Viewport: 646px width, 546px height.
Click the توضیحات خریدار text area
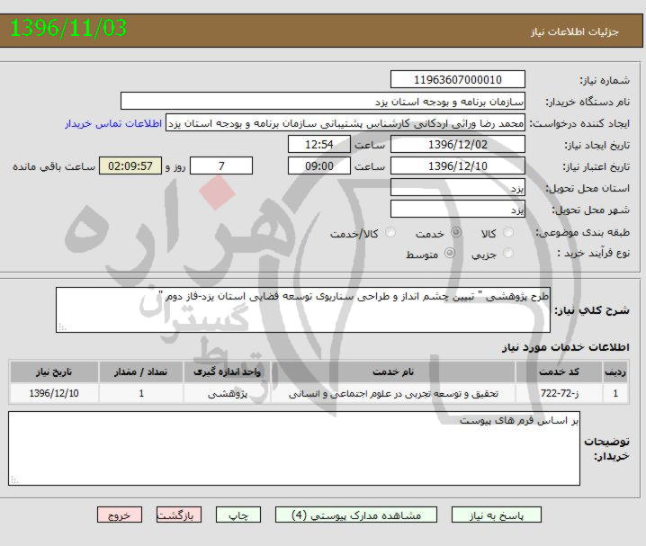pyautogui.click(x=294, y=449)
